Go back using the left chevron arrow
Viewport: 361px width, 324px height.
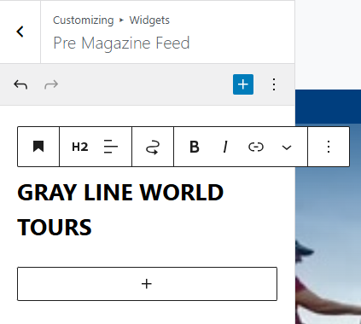click(20, 32)
